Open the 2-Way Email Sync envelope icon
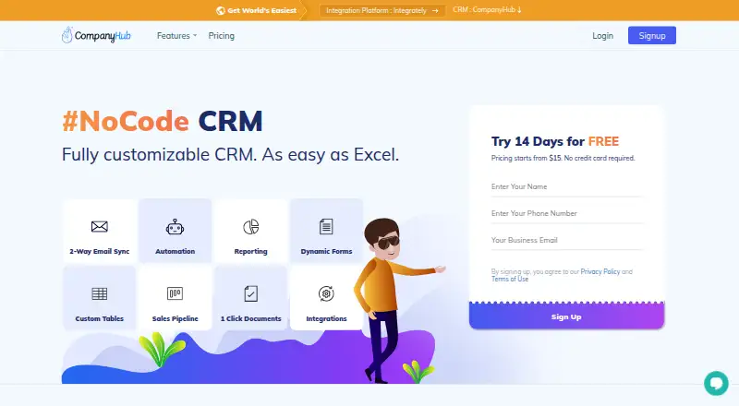 coord(100,227)
